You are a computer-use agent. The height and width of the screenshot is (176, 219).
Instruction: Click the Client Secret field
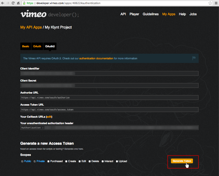109,85
